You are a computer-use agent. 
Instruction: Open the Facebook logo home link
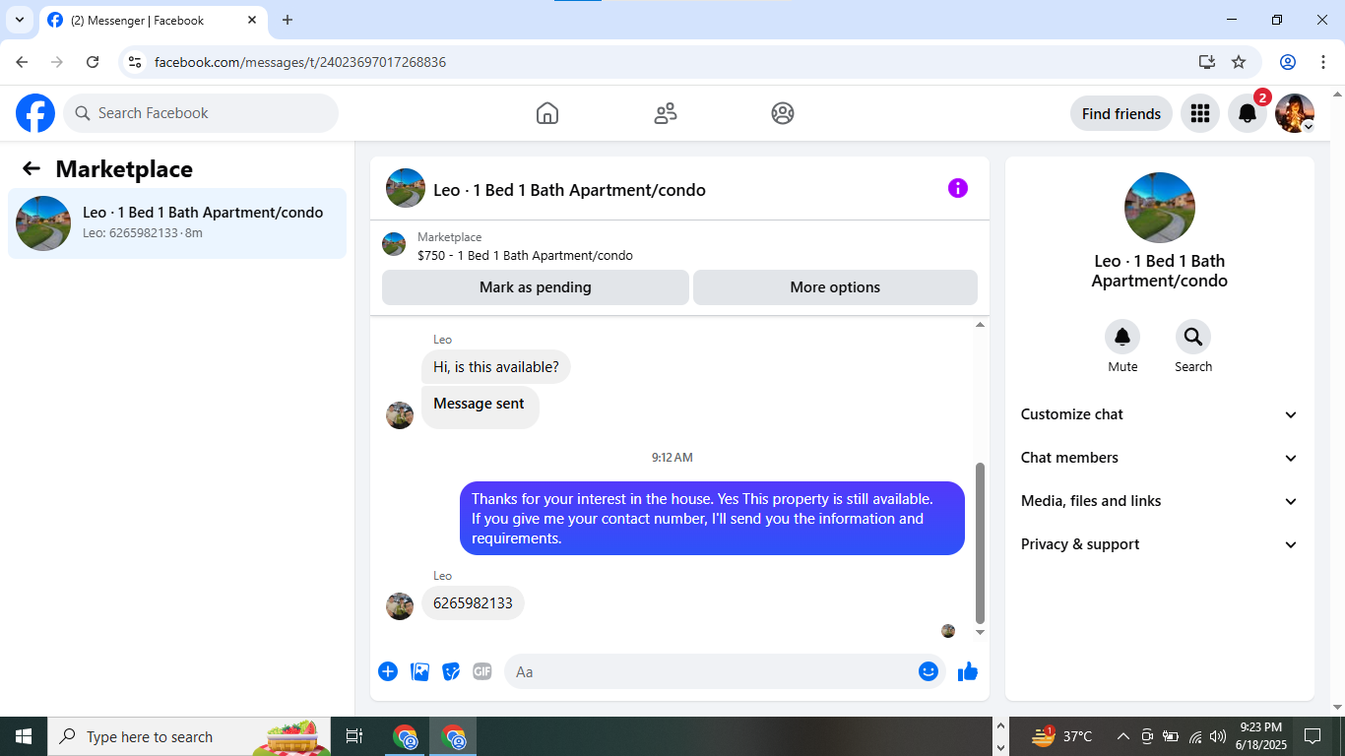(x=35, y=113)
